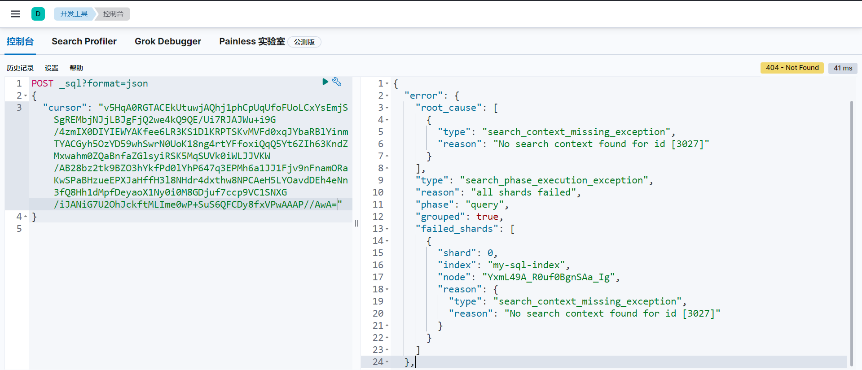Image resolution: width=862 pixels, height=370 pixels.
Task: Click the 公测版 beta badge
Action: [x=304, y=42]
